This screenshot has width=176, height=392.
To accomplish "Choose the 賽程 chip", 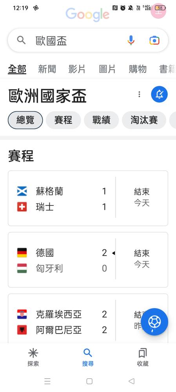I will pos(63,120).
